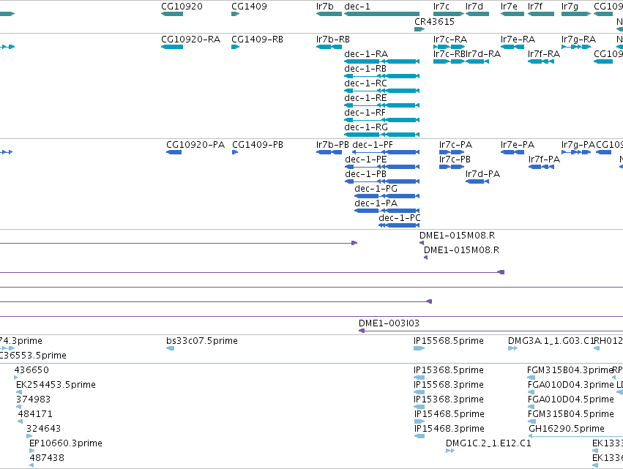Click the Ir7c-PA protein feature

[452, 152]
